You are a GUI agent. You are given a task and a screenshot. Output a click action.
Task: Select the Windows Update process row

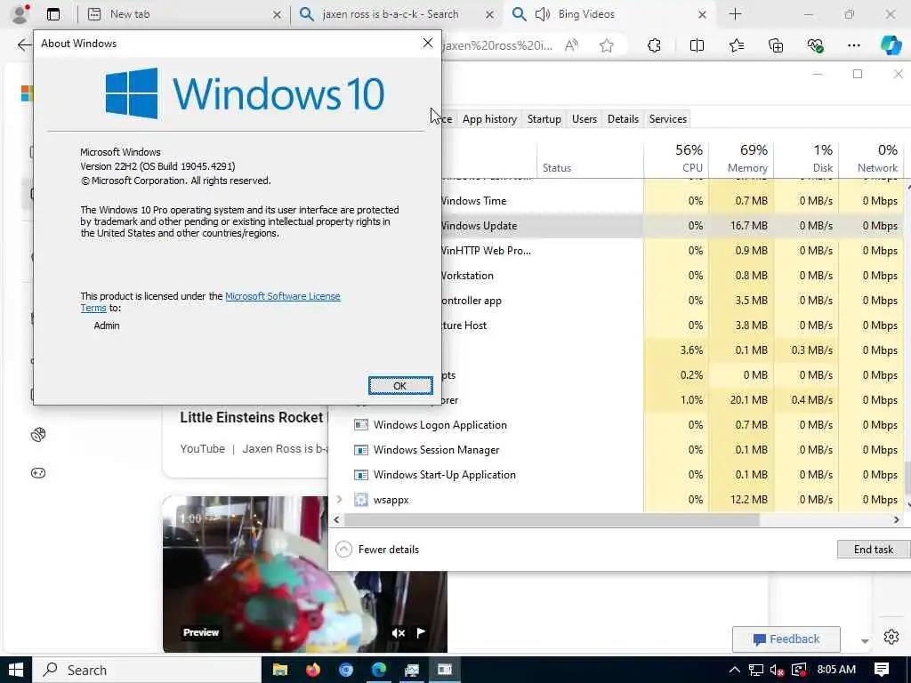tap(673, 226)
